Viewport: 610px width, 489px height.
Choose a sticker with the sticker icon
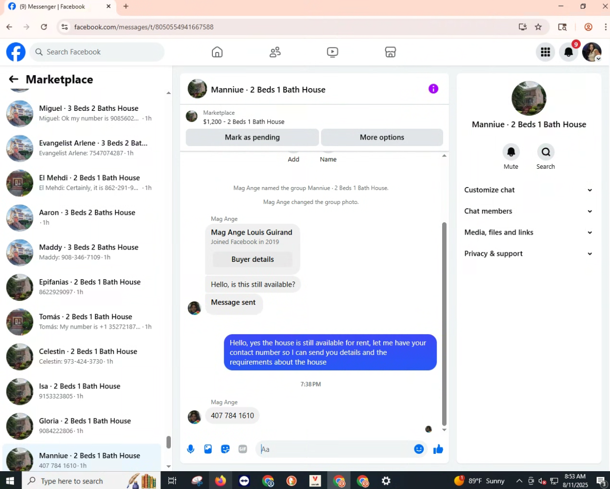click(x=225, y=449)
